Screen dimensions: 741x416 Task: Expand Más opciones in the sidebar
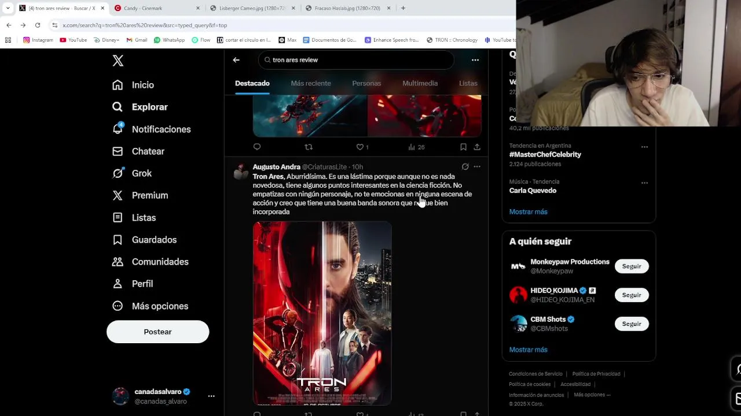pos(150,306)
